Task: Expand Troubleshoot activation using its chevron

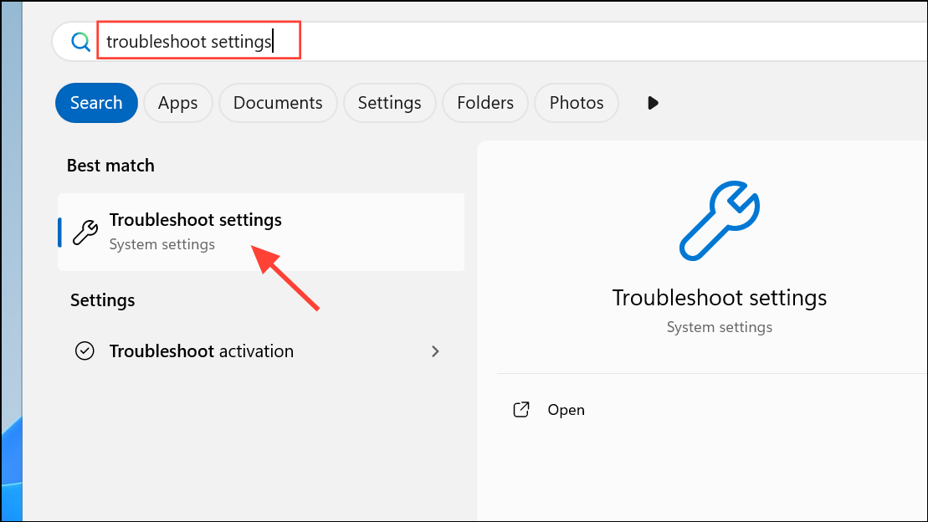Action: pos(435,351)
